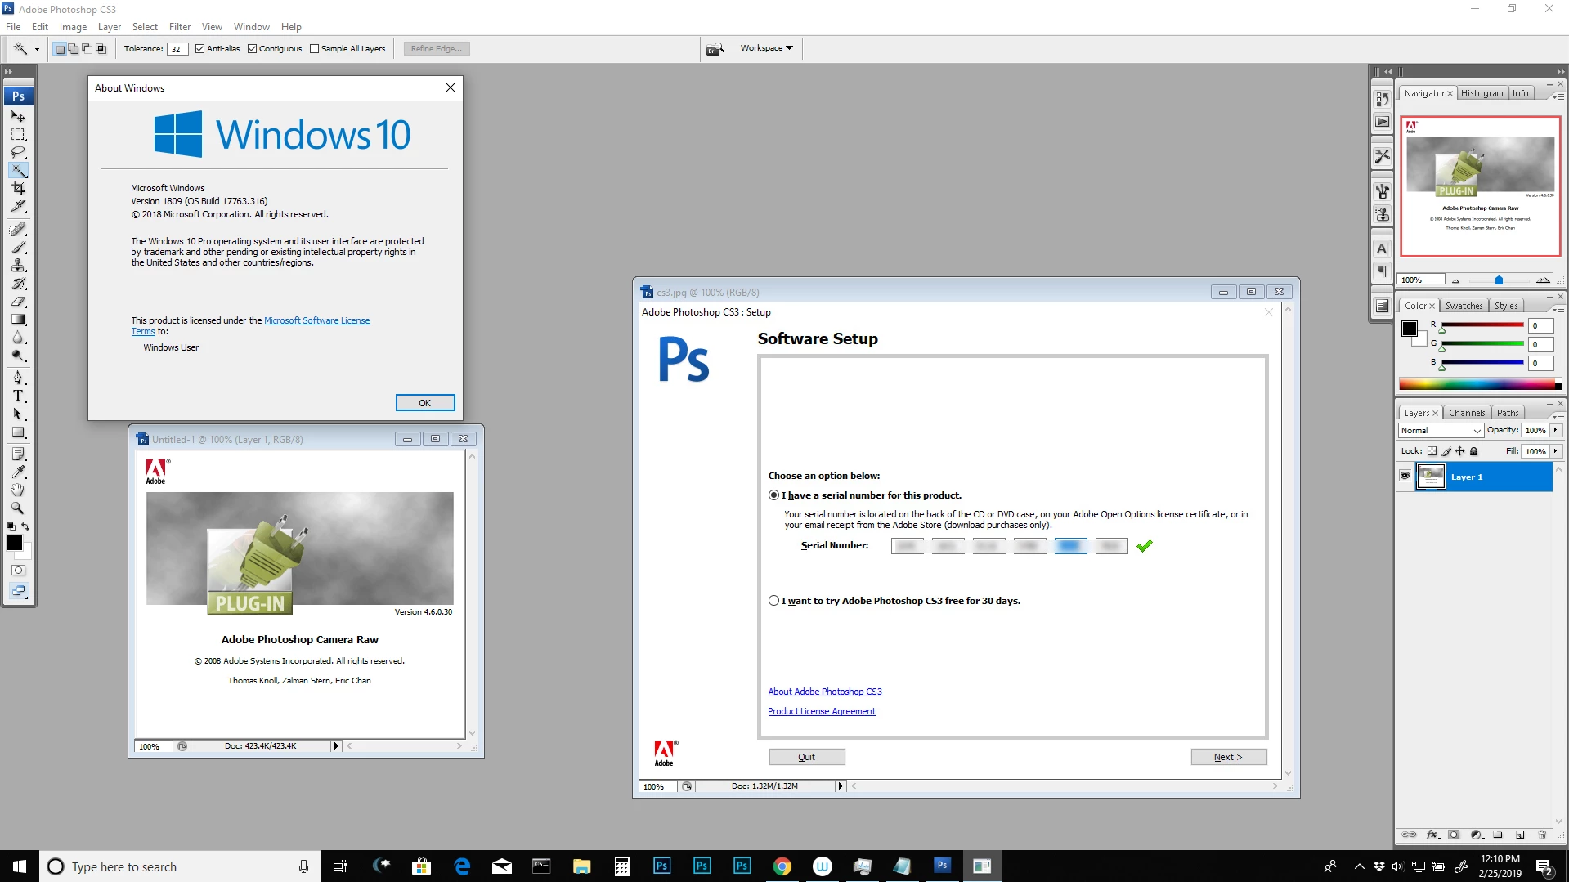The height and width of the screenshot is (882, 1569).
Task: Select the Pen tool
Action: click(18, 378)
